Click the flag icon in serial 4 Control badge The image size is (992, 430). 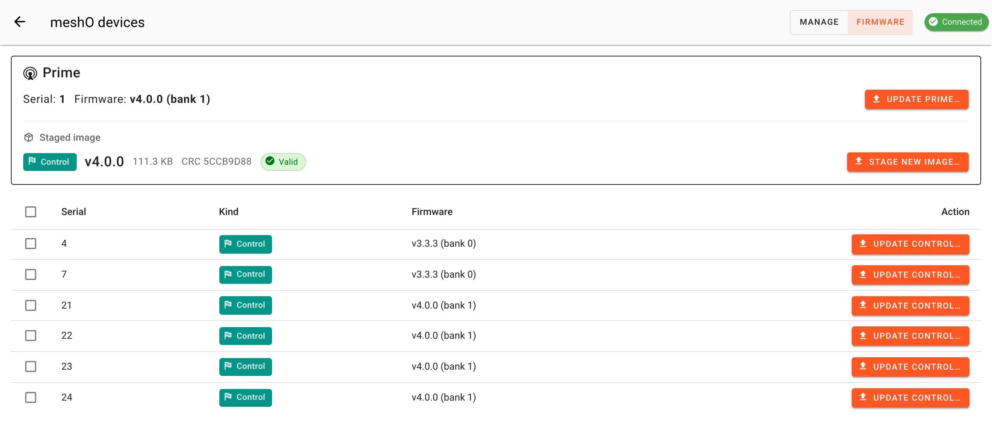228,244
